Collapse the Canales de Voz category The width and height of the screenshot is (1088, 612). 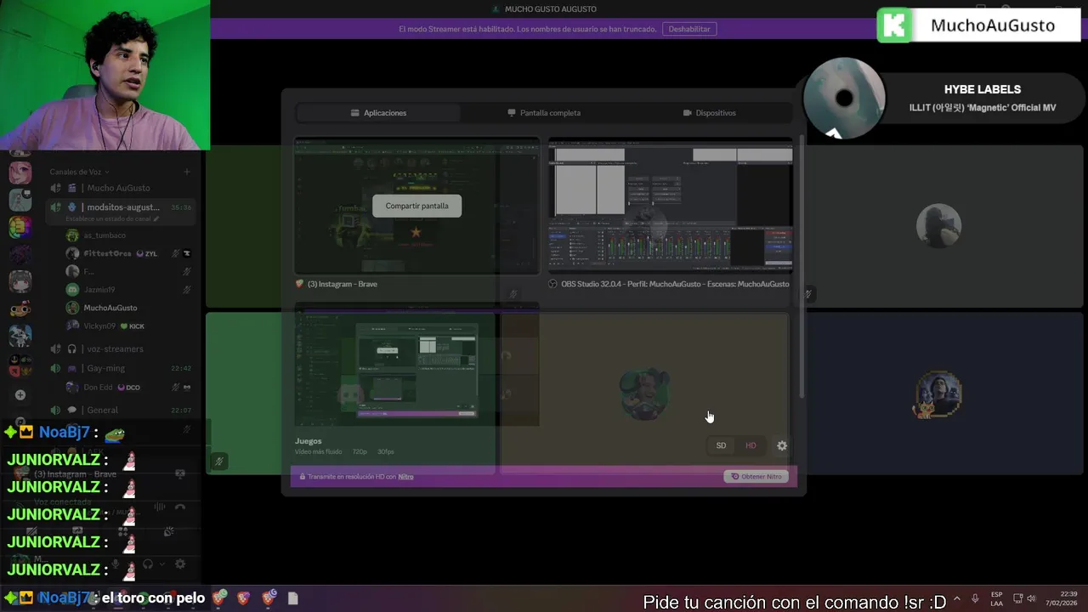click(79, 172)
